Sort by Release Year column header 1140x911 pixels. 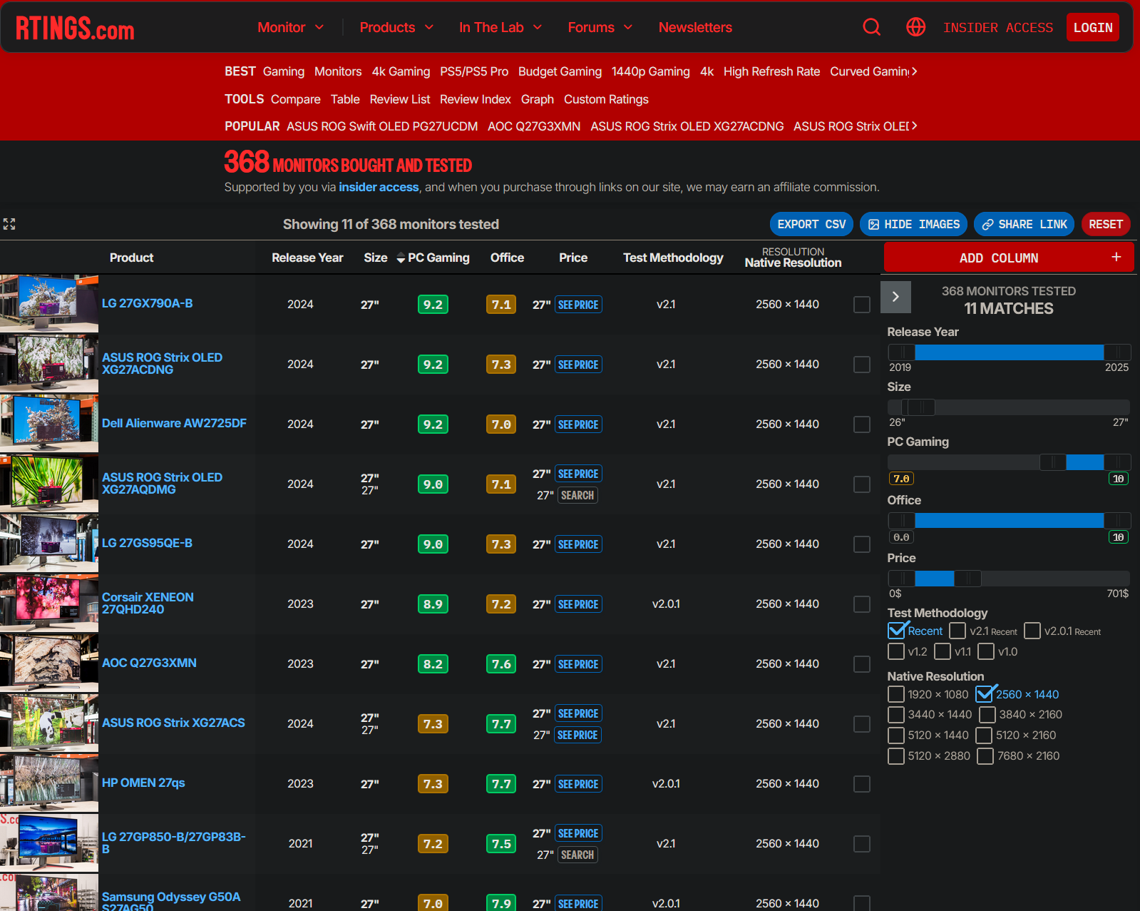point(307,258)
